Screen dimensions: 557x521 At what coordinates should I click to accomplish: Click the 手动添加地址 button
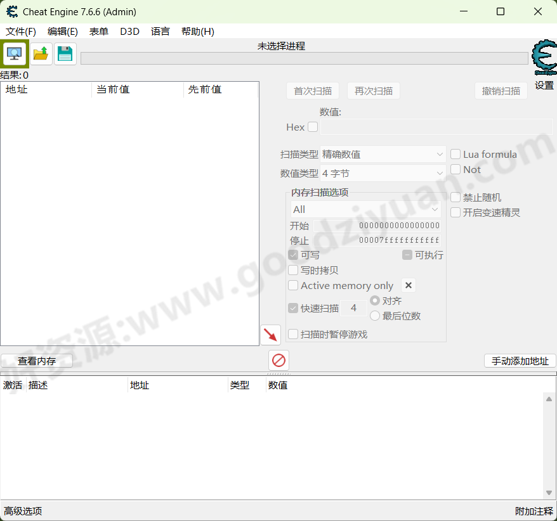point(520,360)
